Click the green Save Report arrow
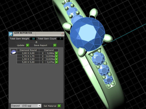146x109 pixels. [55, 45]
